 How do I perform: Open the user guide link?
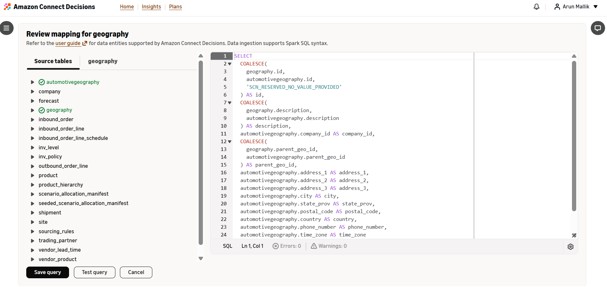[68, 43]
